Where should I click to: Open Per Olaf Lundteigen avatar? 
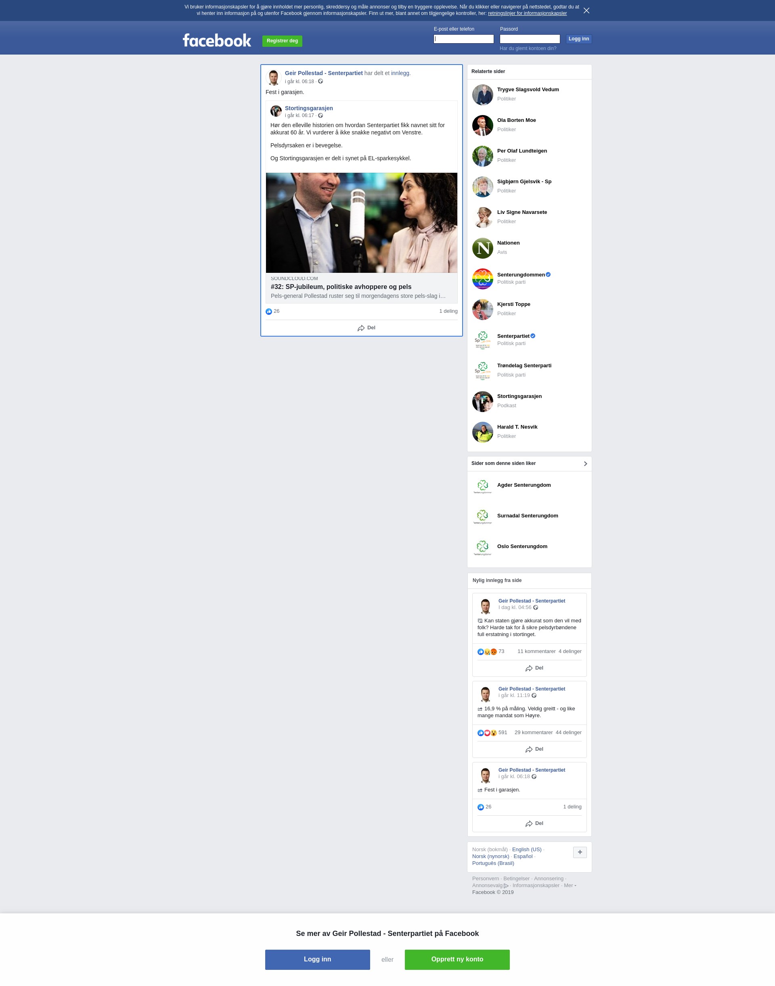482,156
